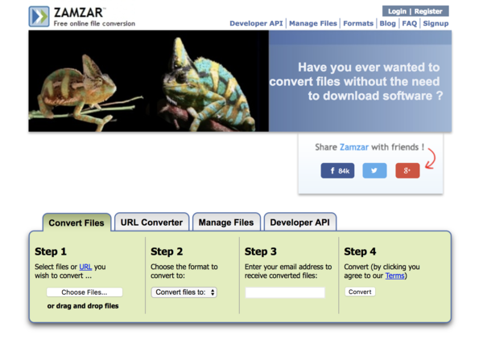
Task: Open Manage Files in top navigation
Action: pos(313,23)
